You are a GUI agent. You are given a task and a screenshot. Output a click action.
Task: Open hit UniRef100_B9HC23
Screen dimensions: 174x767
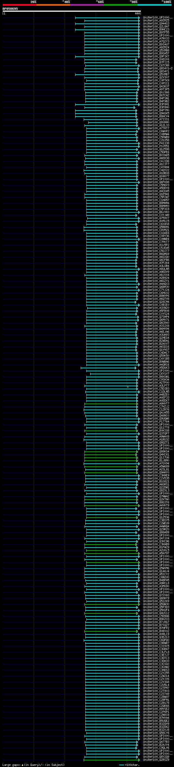tap(156, 29)
